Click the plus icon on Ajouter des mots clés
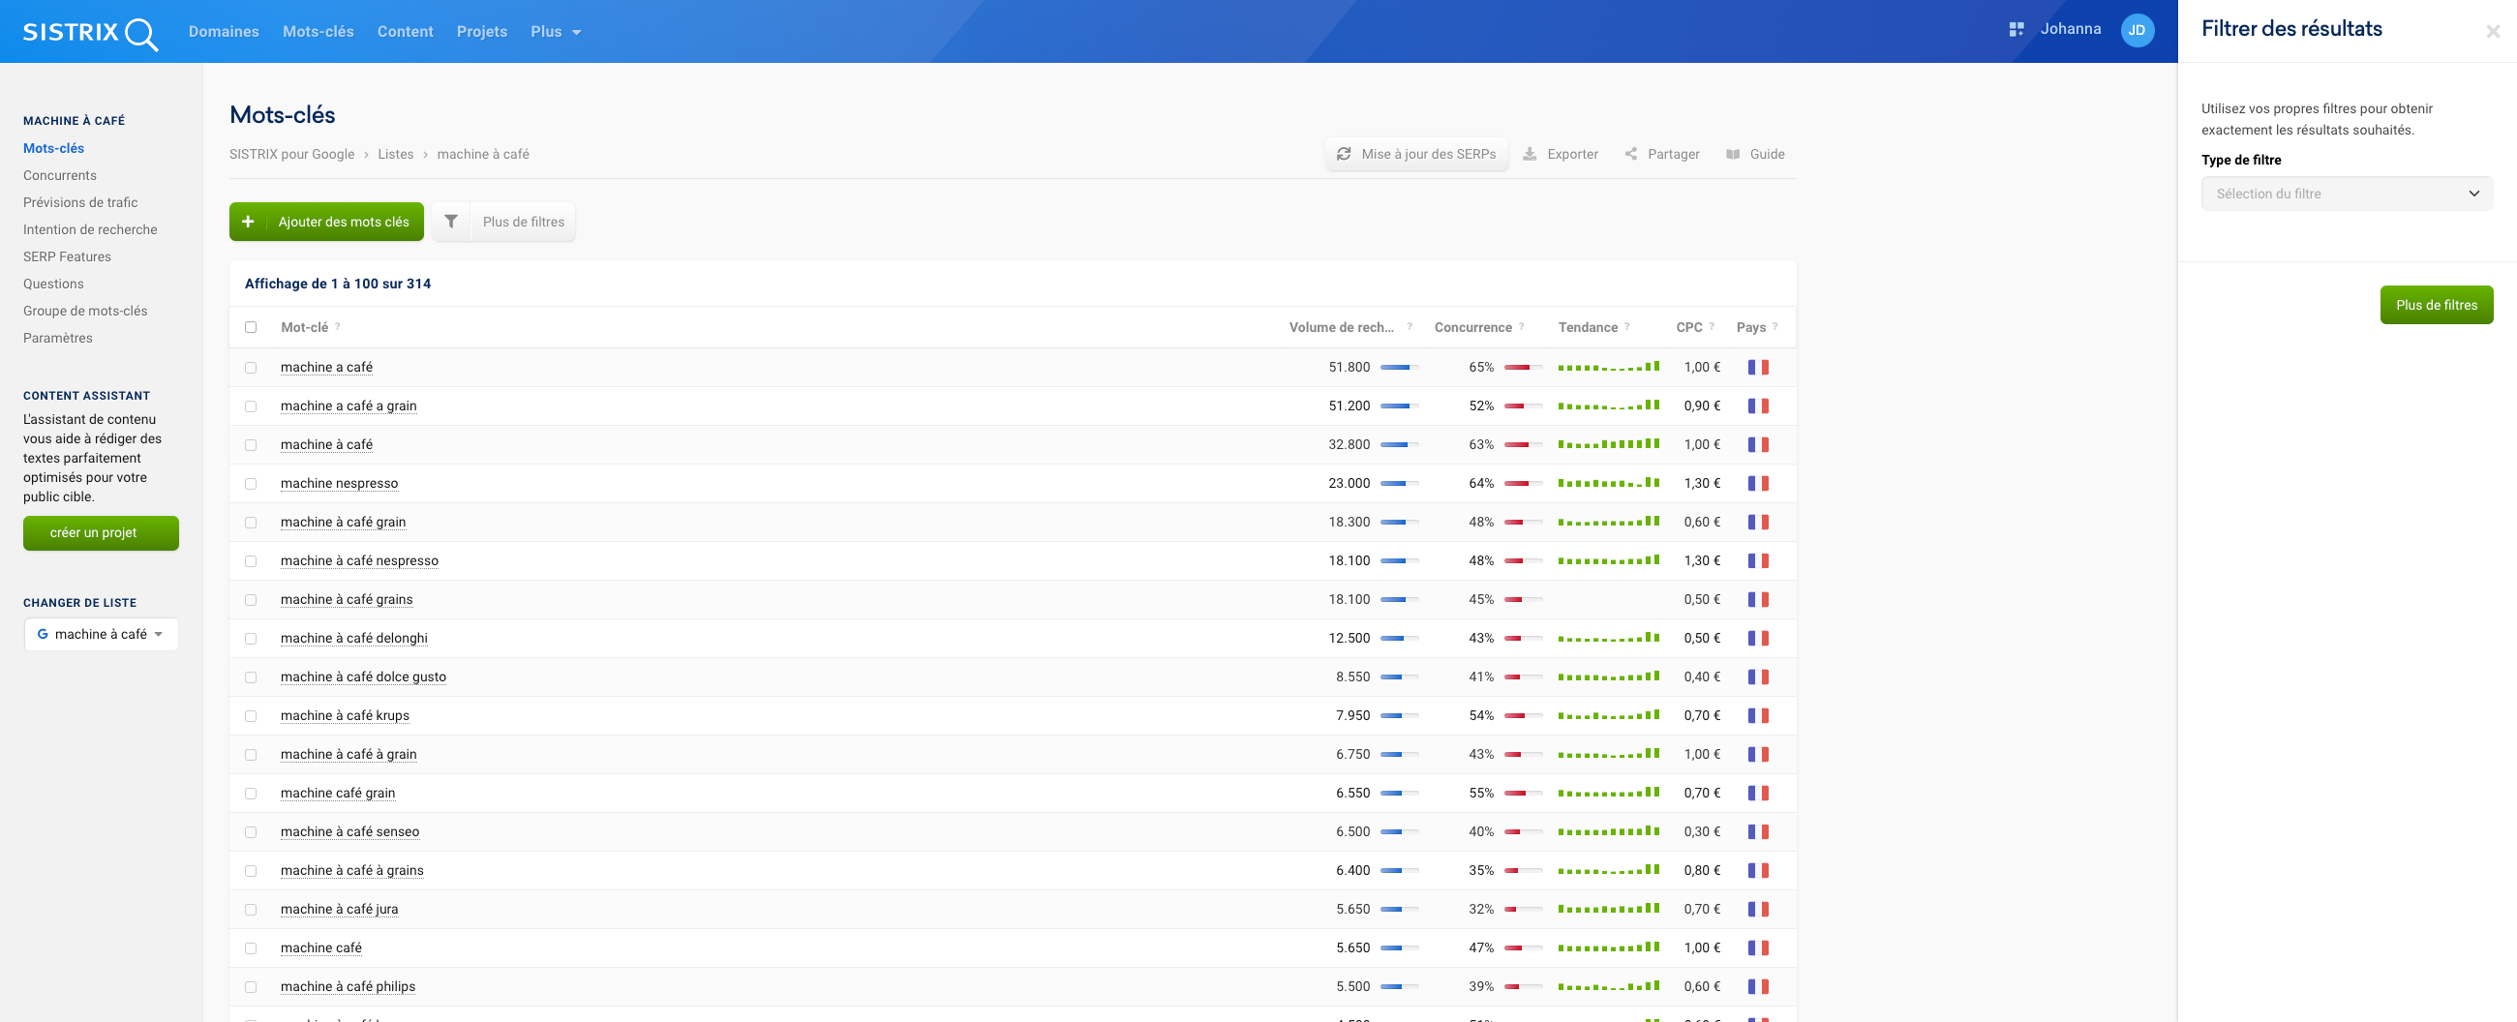 [x=248, y=222]
